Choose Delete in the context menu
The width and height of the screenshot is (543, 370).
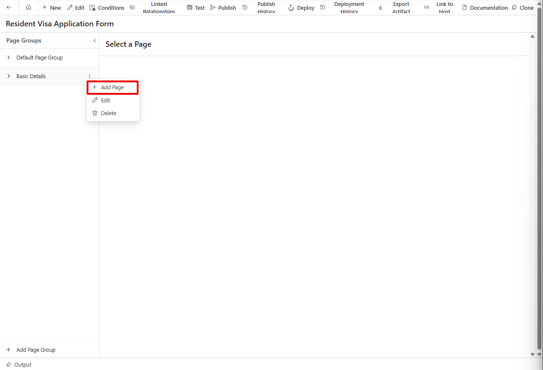(108, 113)
